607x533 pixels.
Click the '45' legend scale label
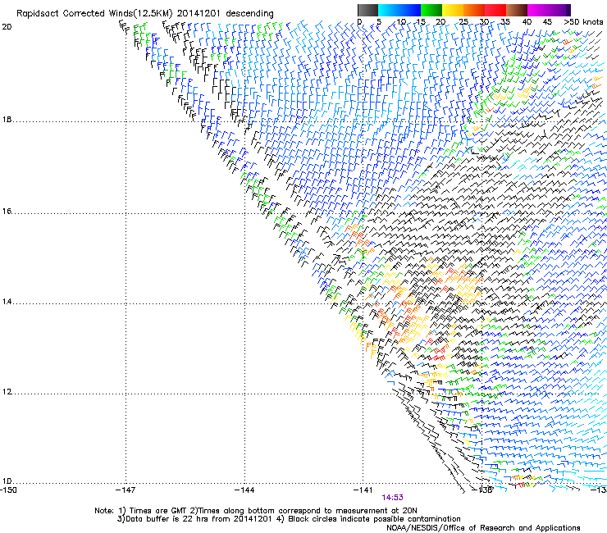[547, 22]
